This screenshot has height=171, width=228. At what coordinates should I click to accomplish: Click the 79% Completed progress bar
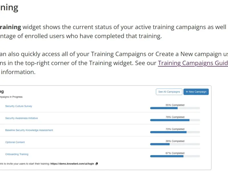point(175,120)
